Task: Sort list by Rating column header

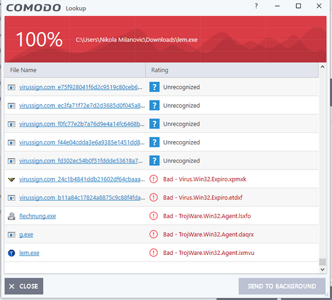Action: 232,70
